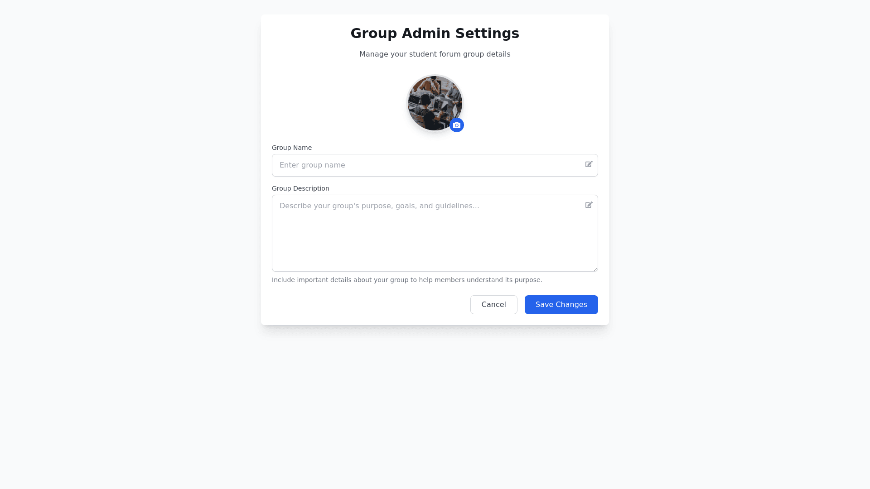Screen dimensions: 870x489
Task: Focus the Group Name input field
Action: [426, 165]
